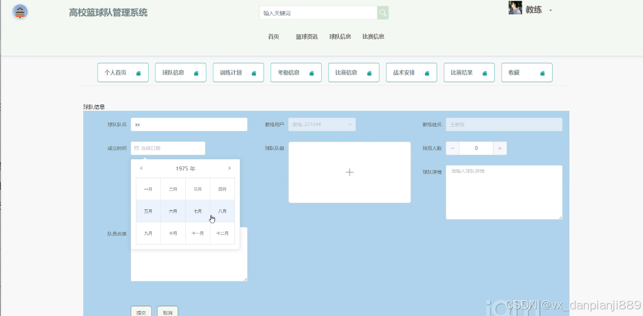The width and height of the screenshot is (643, 316).
Task: Click the 球员人数 number field
Action: coord(476,148)
